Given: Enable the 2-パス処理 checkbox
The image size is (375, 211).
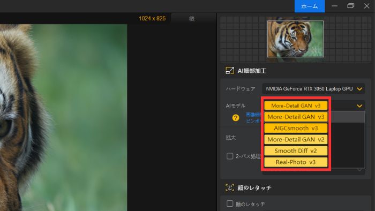Looking at the screenshot, I should coord(230,156).
